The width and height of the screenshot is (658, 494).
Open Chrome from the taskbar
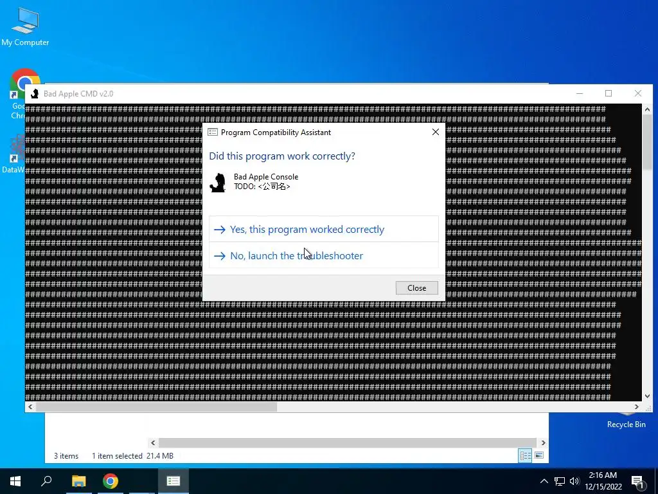point(111,481)
